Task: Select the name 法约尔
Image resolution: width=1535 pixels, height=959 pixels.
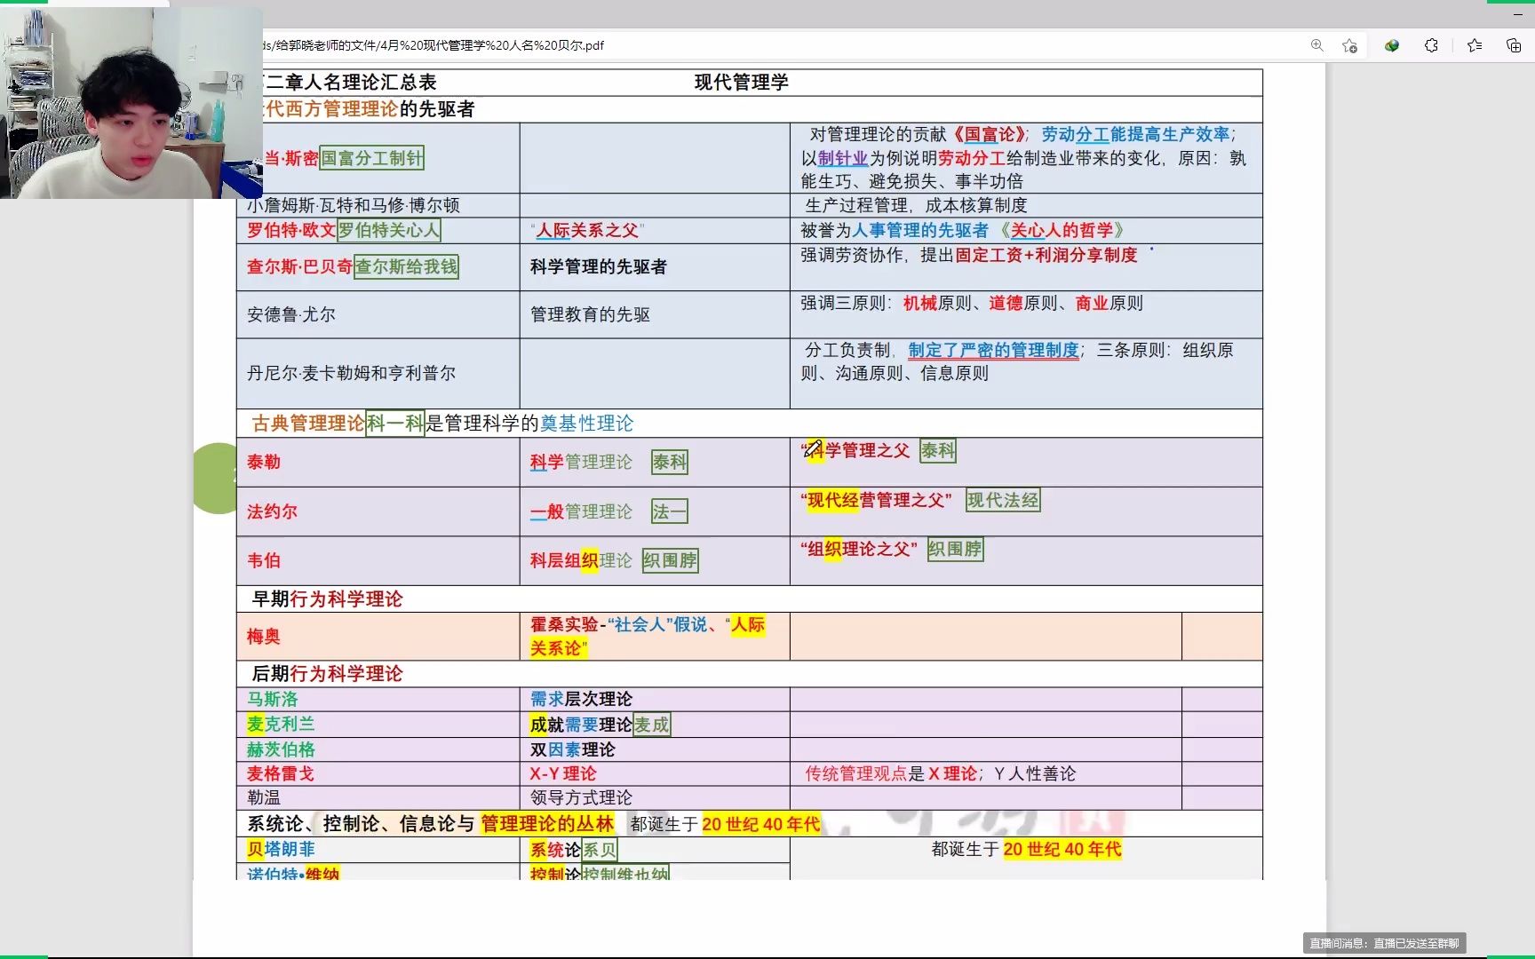Action: (x=272, y=511)
